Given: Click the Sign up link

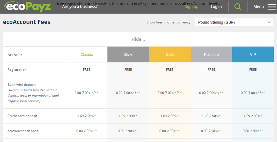Looking at the screenshot, I should (x=192, y=7).
